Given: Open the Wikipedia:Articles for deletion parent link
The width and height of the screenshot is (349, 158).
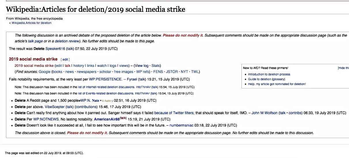Looking at the screenshot, I should coord(31,23).
